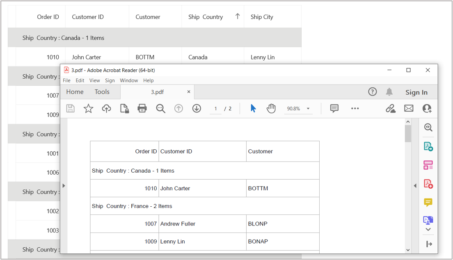453x260 pixels.
Task: Click the protect document lock icon
Action: click(x=124, y=109)
